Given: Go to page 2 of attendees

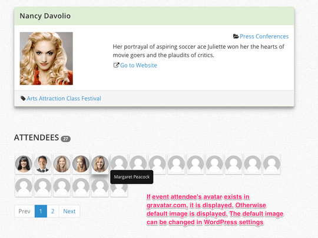Looking at the screenshot, I should tap(53, 212).
